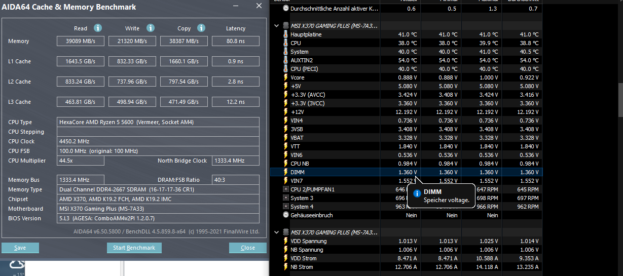This screenshot has height=276, width=623.
Task: Select the VIN6 sensor row label
Action: coord(297,155)
